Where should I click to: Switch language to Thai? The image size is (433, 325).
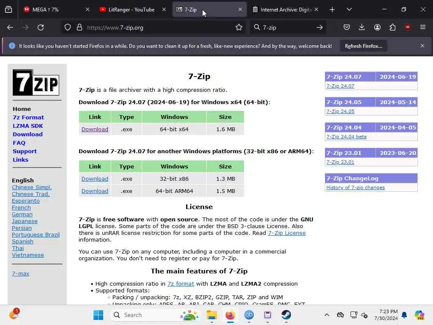click(18, 248)
